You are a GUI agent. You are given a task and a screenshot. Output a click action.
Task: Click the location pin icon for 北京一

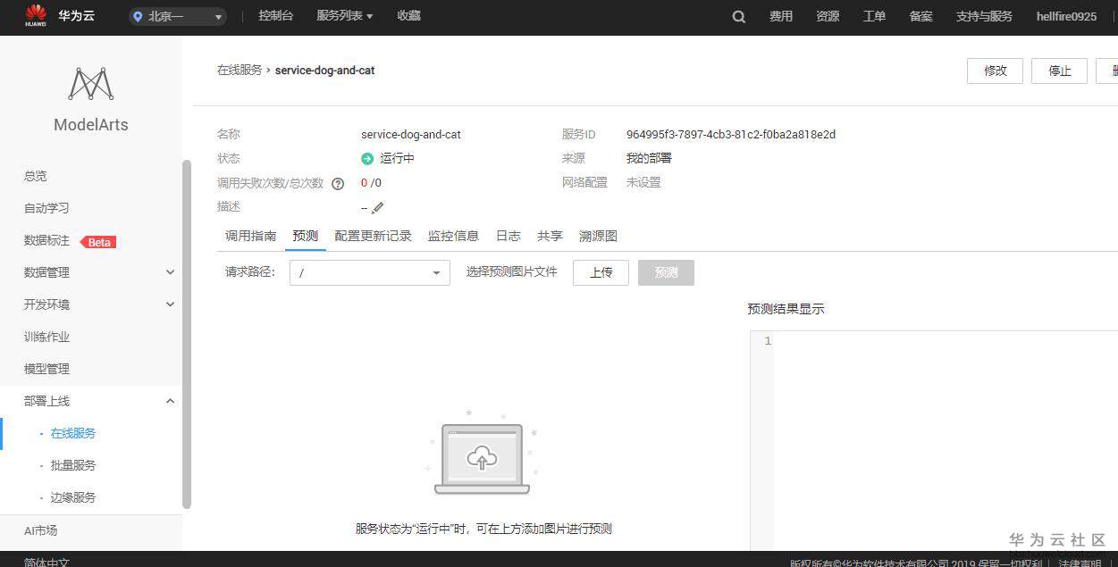[x=138, y=16]
